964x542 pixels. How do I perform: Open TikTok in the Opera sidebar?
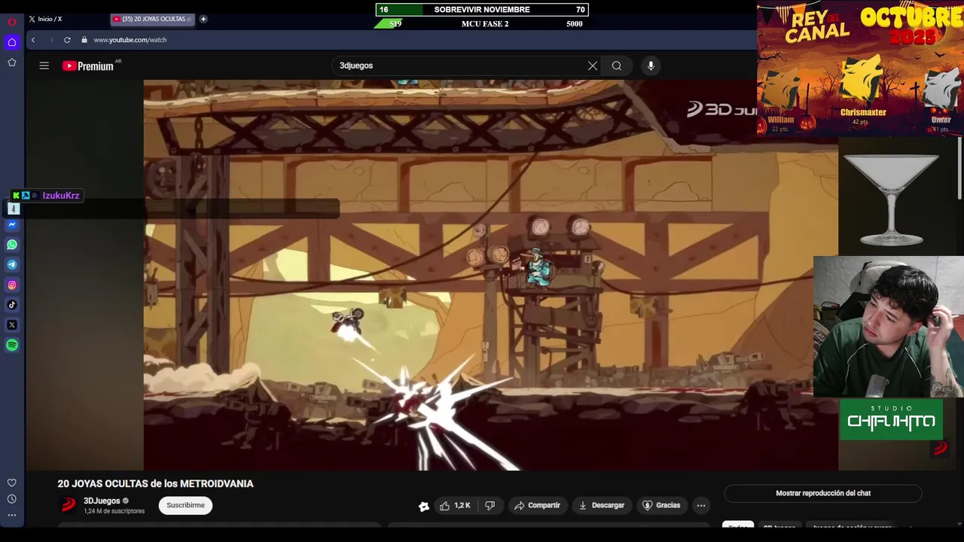(x=12, y=305)
